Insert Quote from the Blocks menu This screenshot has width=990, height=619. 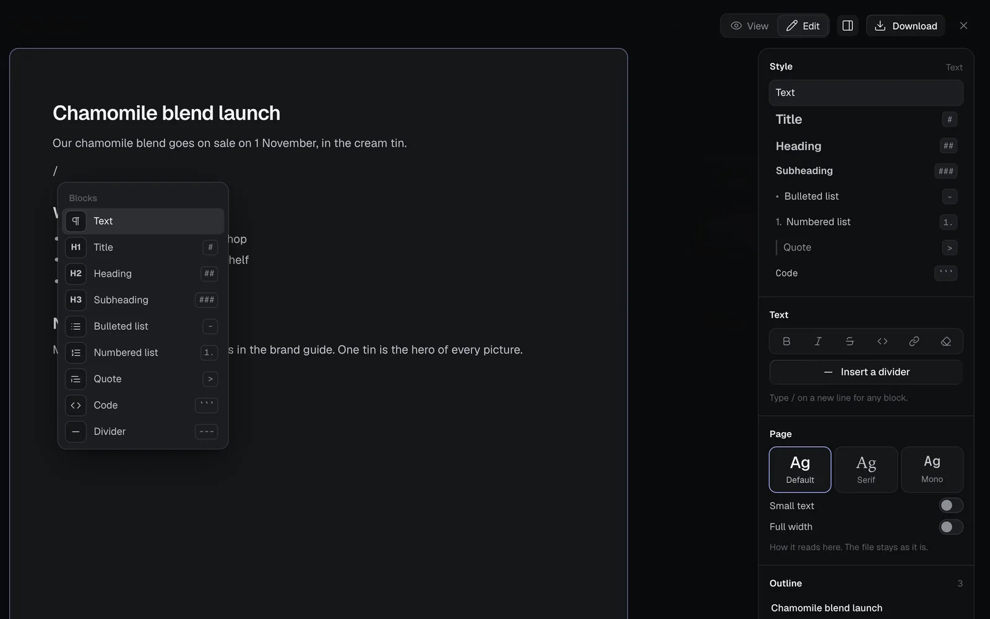point(143,379)
